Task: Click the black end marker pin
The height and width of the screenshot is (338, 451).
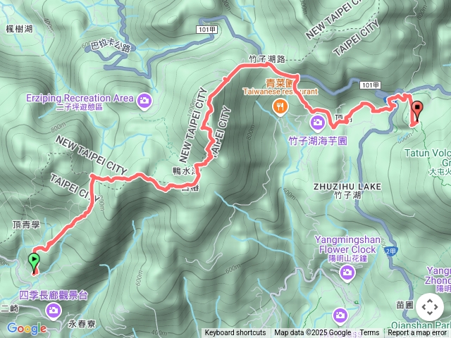Action: [417, 111]
